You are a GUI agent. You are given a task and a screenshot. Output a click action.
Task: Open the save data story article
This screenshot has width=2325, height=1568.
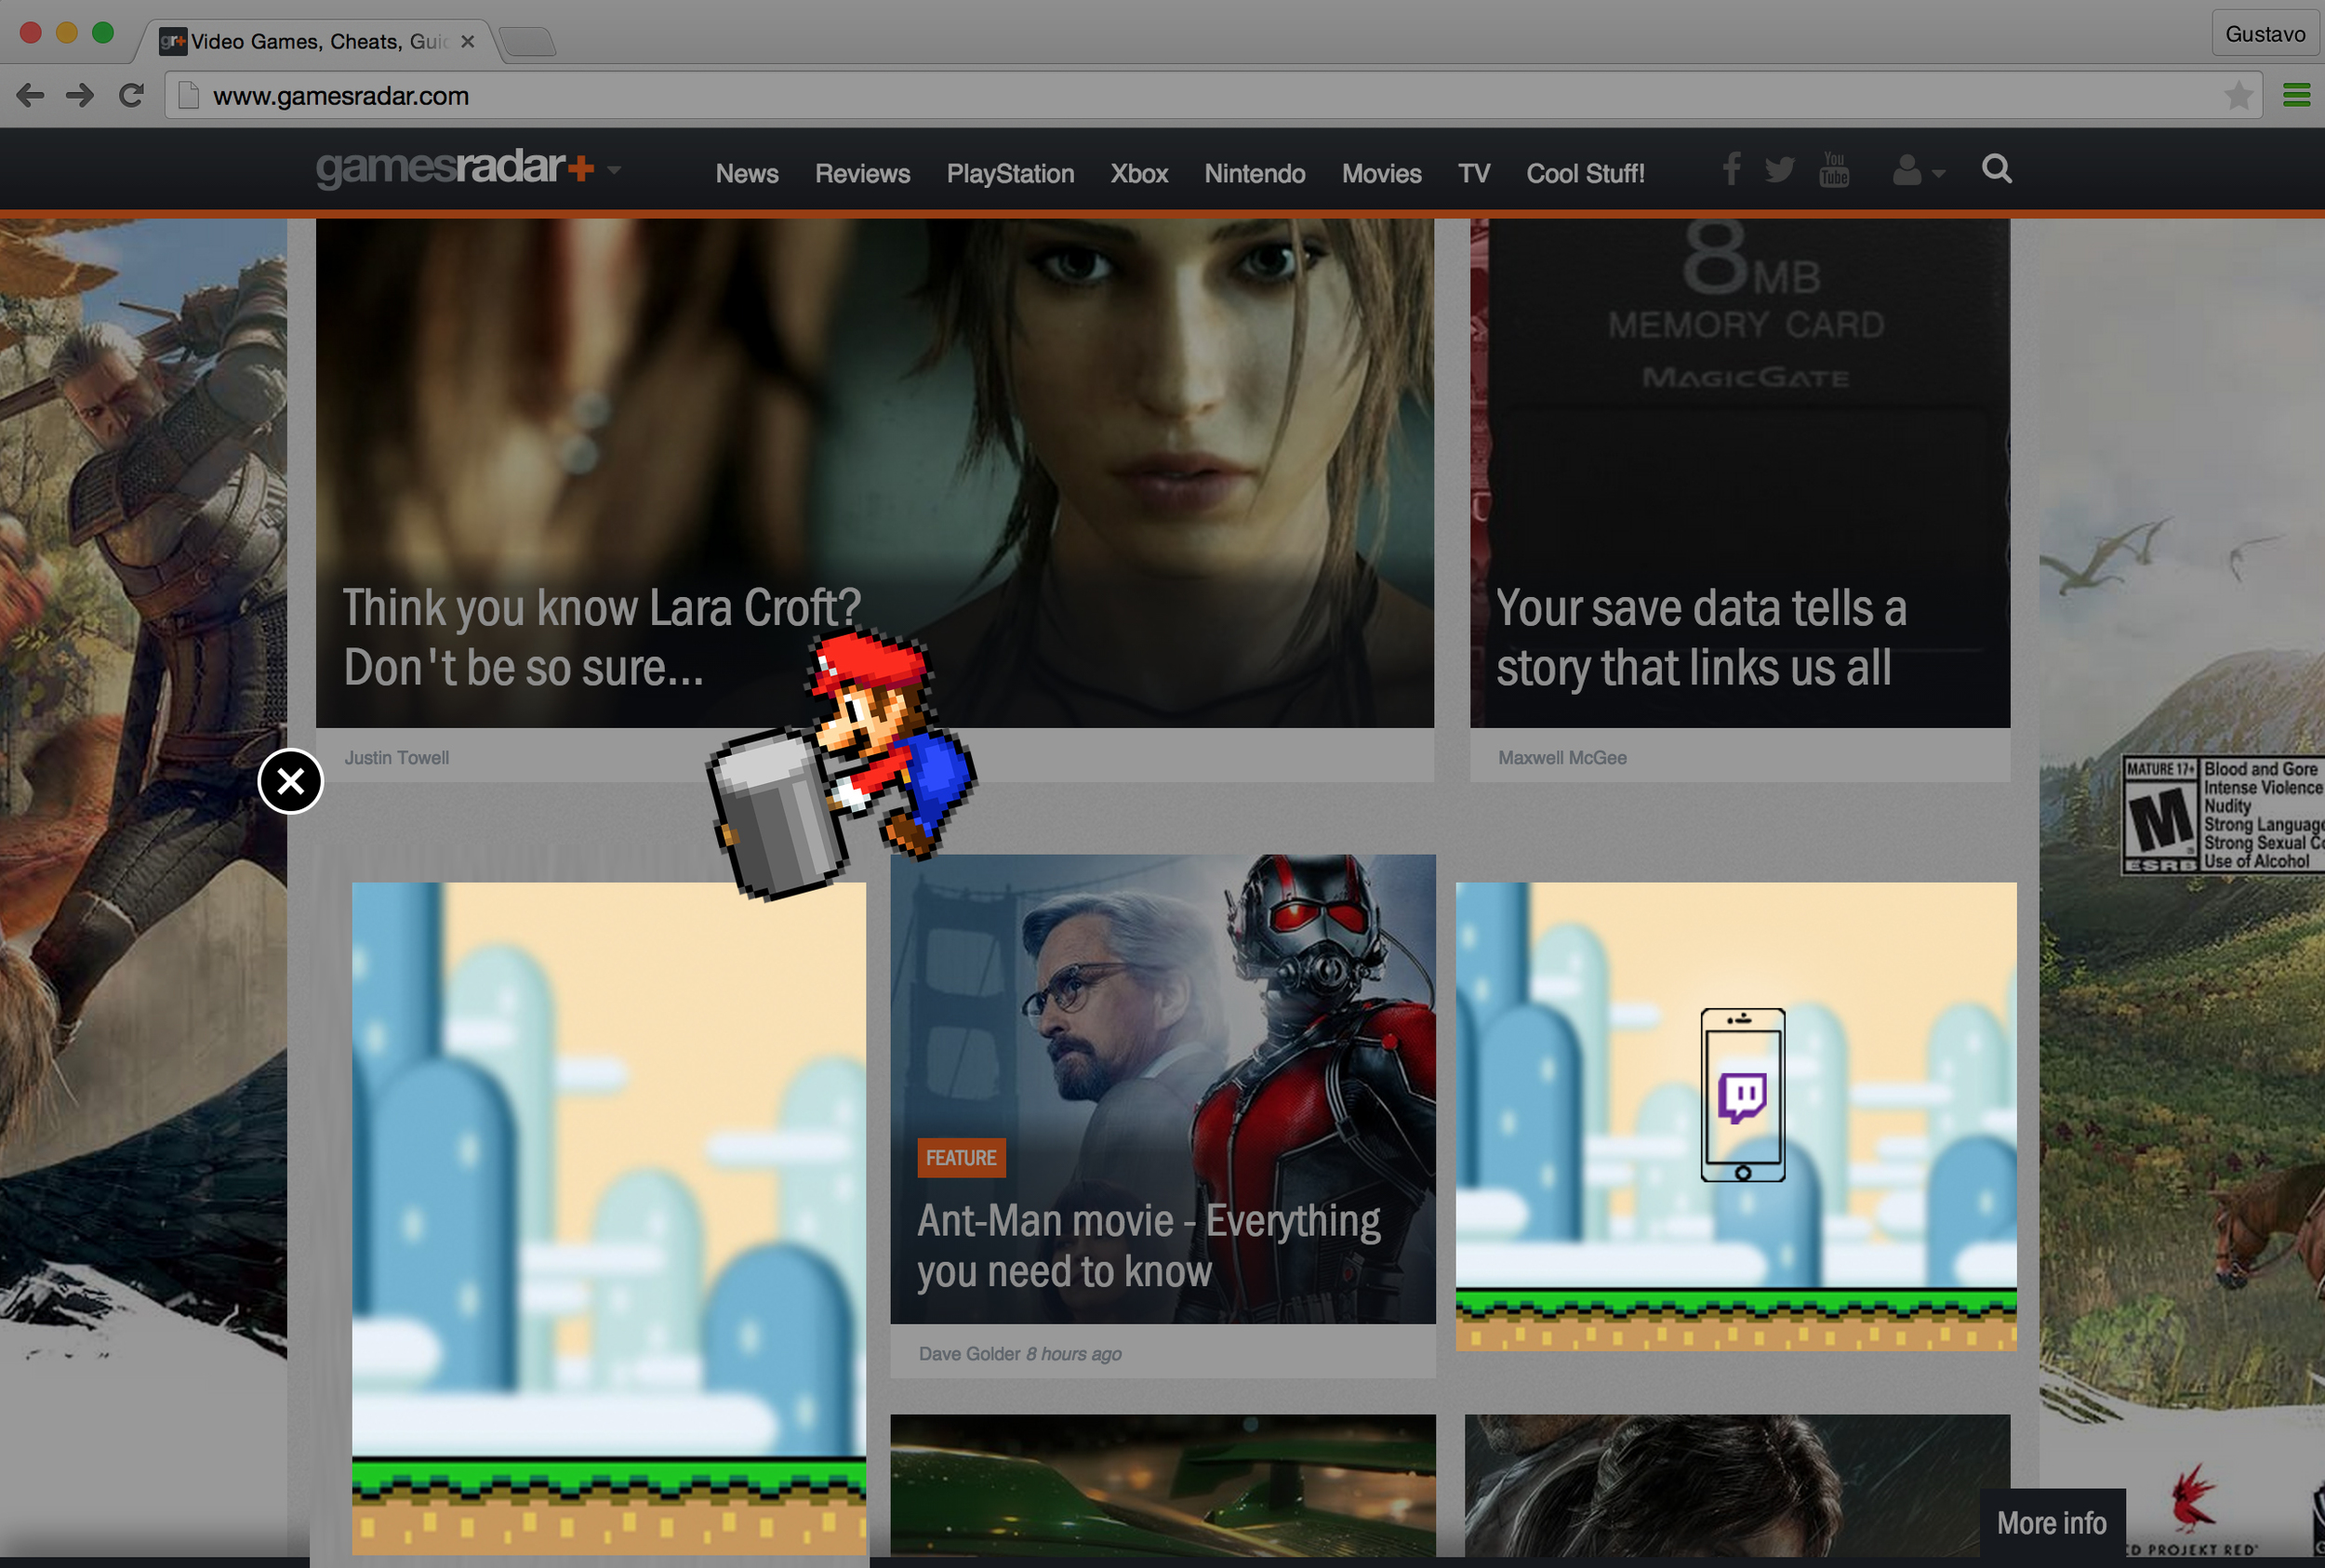pos(1701,637)
